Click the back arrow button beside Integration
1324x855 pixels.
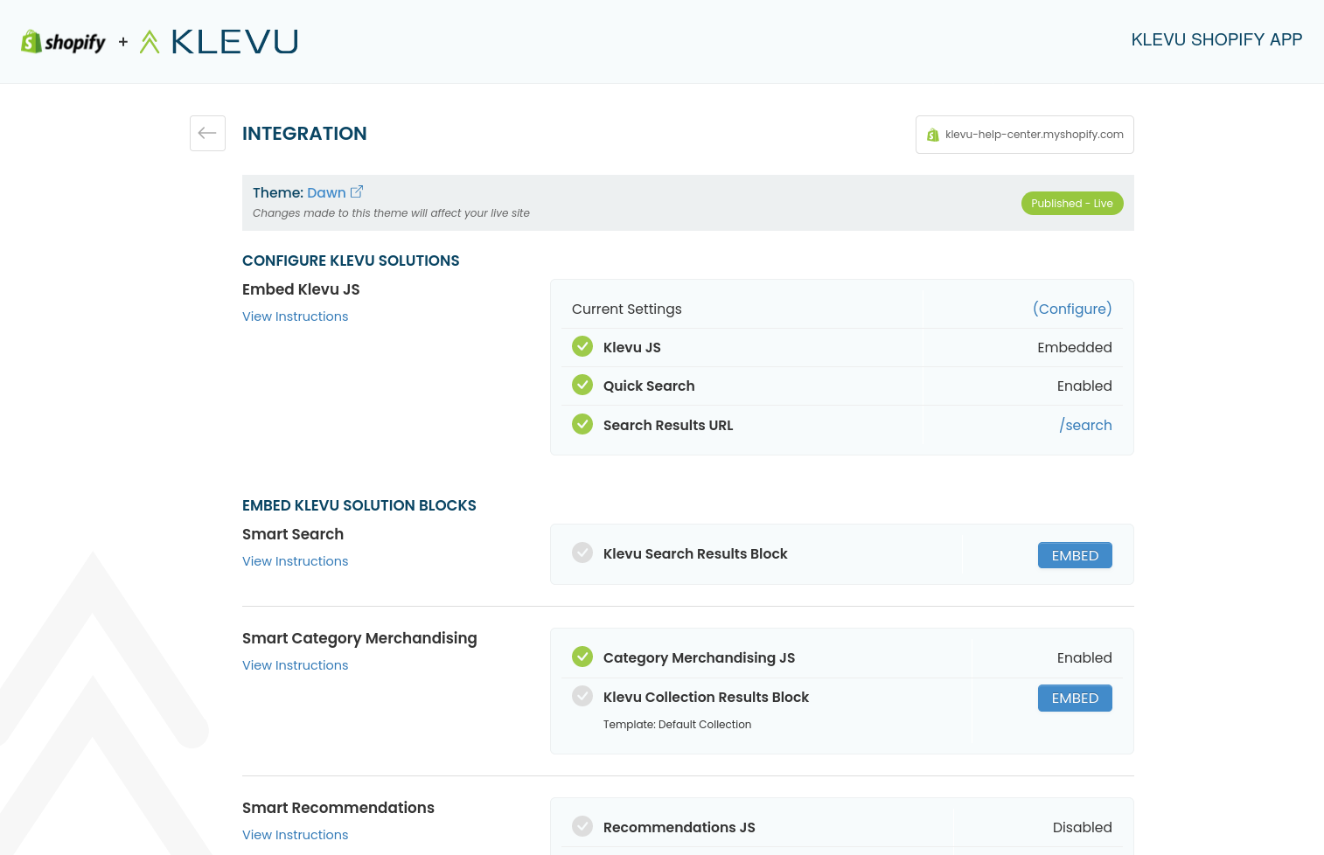[207, 133]
